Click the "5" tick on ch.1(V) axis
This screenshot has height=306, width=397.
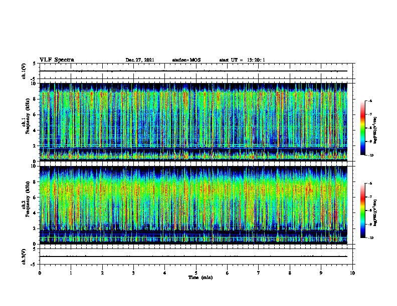pyautogui.click(x=35, y=63)
